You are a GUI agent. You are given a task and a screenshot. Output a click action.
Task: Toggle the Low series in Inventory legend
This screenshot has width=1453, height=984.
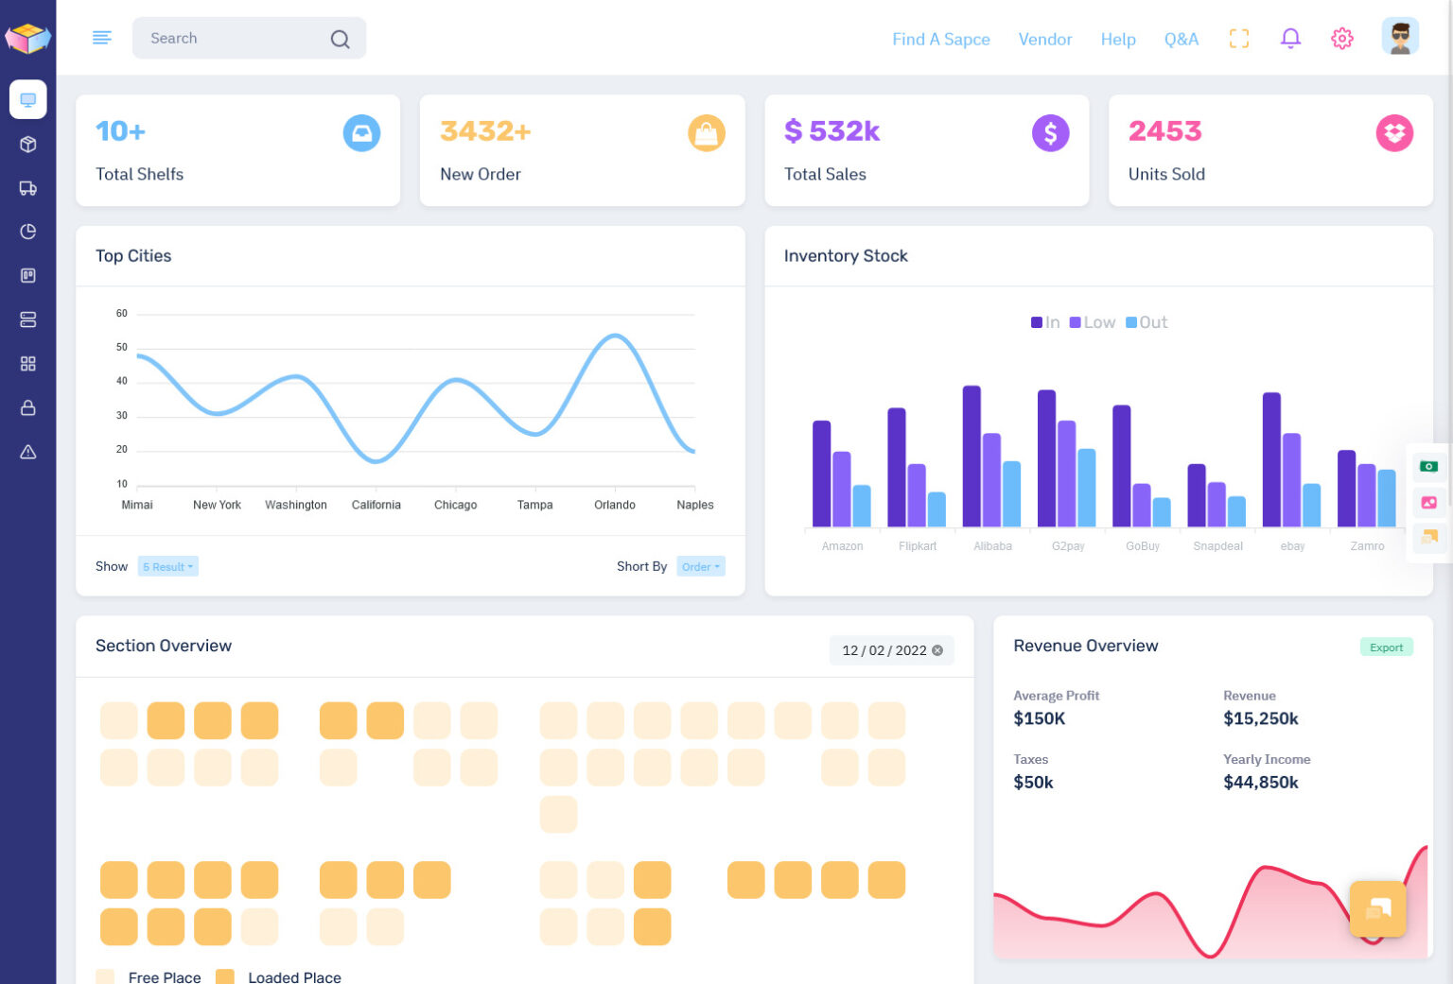[x=1093, y=322]
